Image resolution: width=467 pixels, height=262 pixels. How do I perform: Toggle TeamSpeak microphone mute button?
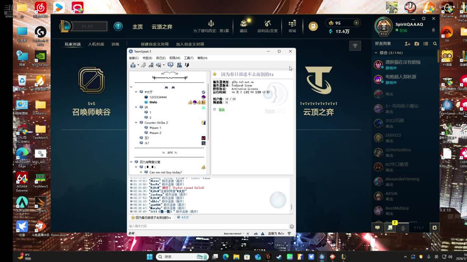(151, 65)
